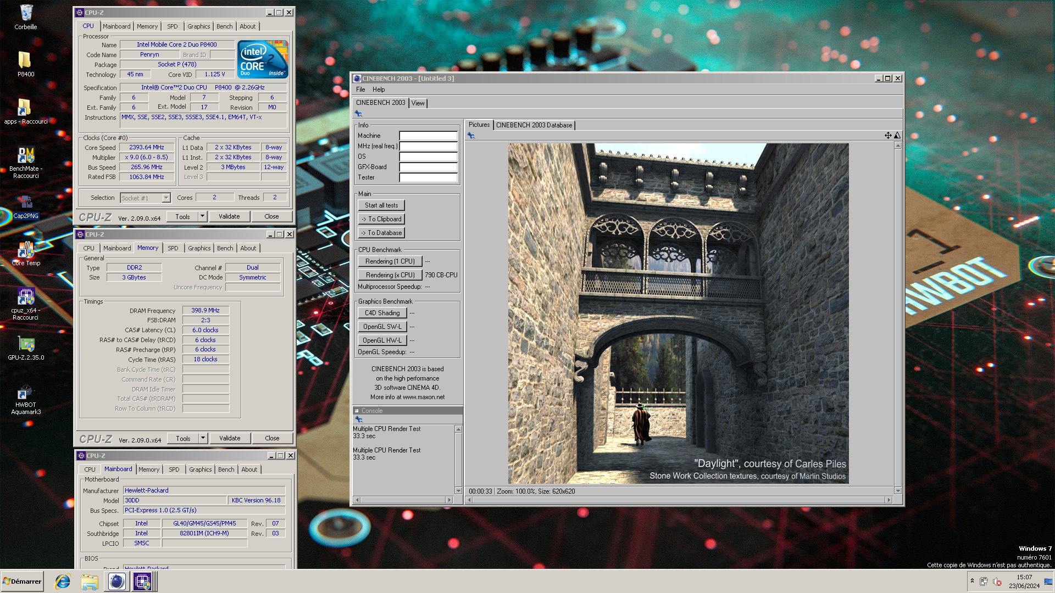Run the C4D Shading test
1055x593 pixels.
click(x=382, y=313)
